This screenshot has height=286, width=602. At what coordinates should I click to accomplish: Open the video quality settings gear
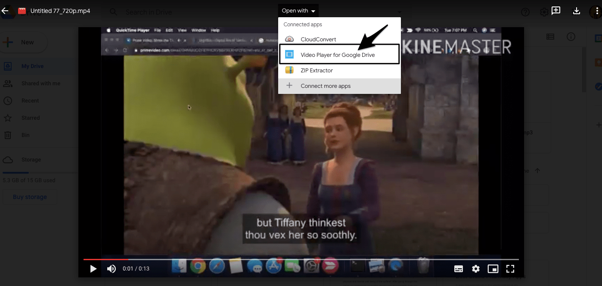point(475,268)
